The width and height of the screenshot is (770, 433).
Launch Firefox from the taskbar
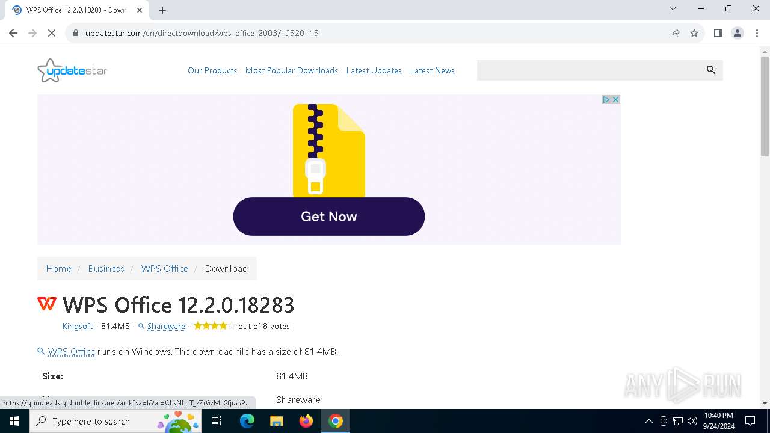tap(306, 421)
